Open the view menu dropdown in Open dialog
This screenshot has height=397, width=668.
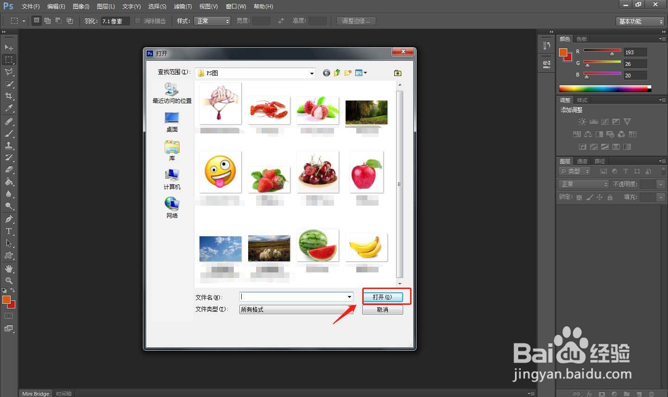tap(361, 73)
